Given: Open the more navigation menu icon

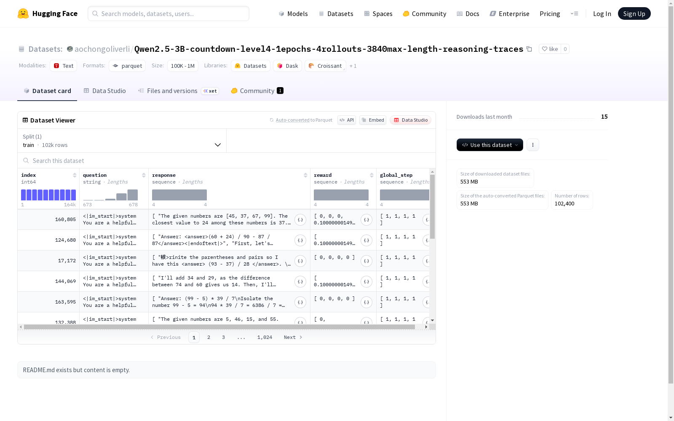Looking at the screenshot, I should (574, 13).
